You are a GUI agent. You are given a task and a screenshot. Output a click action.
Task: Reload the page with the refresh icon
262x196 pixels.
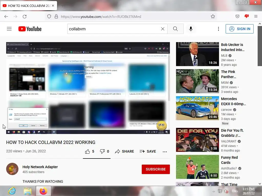[x=25, y=17]
